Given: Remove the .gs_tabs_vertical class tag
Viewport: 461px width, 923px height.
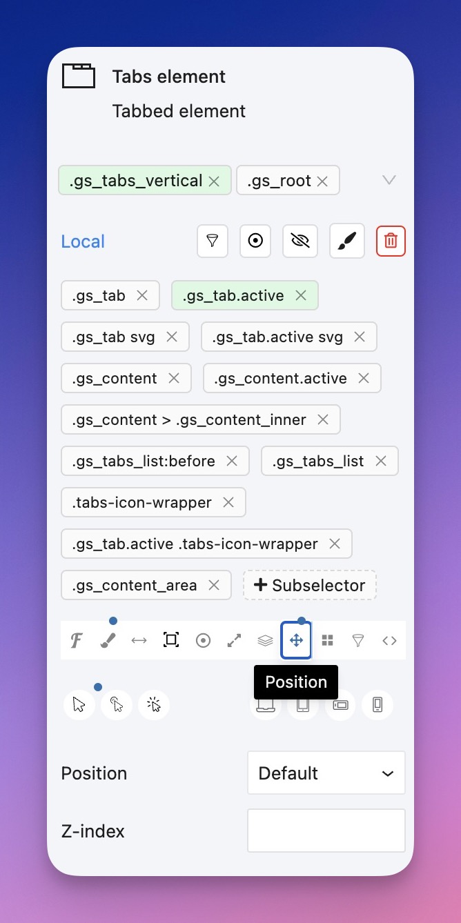Looking at the screenshot, I should (x=214, y=181).
